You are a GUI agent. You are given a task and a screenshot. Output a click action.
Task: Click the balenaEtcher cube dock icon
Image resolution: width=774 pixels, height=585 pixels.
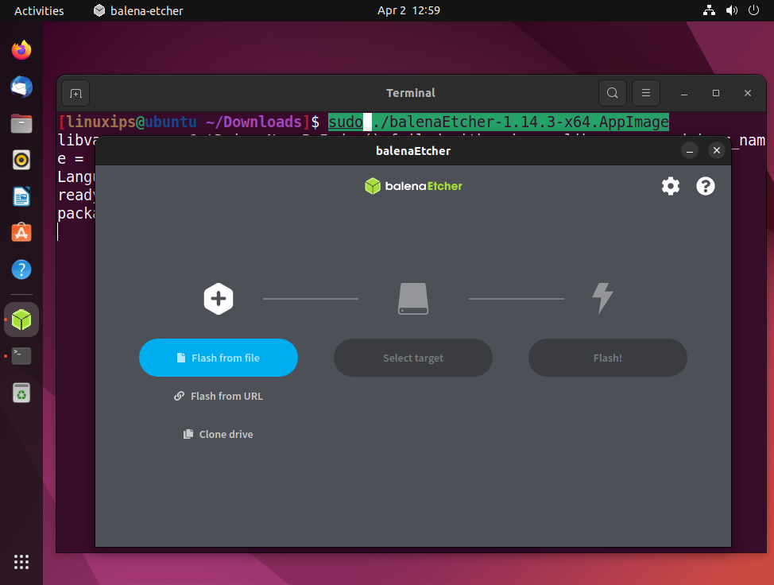coord(21,320)
